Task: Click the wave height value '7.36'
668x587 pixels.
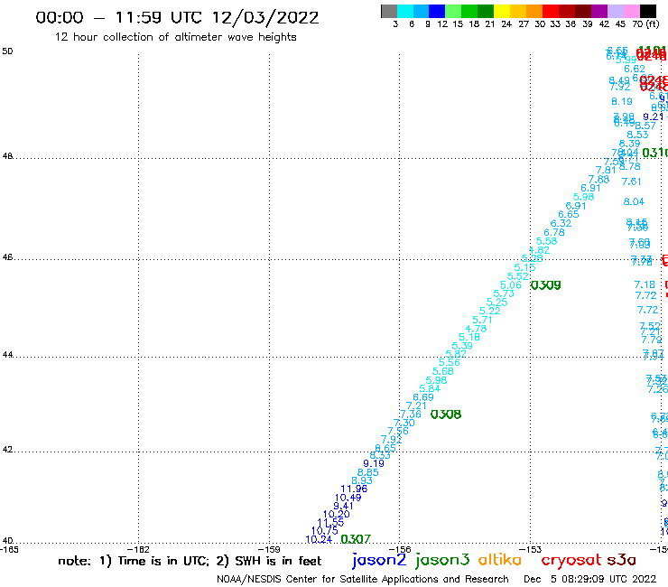Action: pyautogui.click(x=411, y=414)
